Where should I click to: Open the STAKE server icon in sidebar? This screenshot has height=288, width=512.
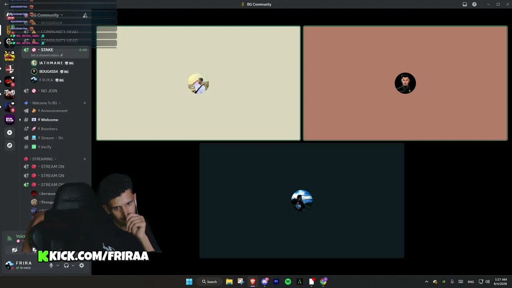click(10, 56)
